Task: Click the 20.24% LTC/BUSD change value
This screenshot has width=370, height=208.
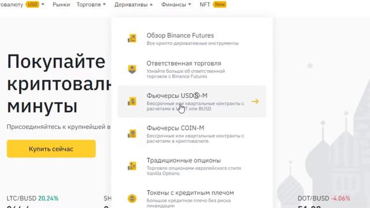Action: click(x=48, y=198)
